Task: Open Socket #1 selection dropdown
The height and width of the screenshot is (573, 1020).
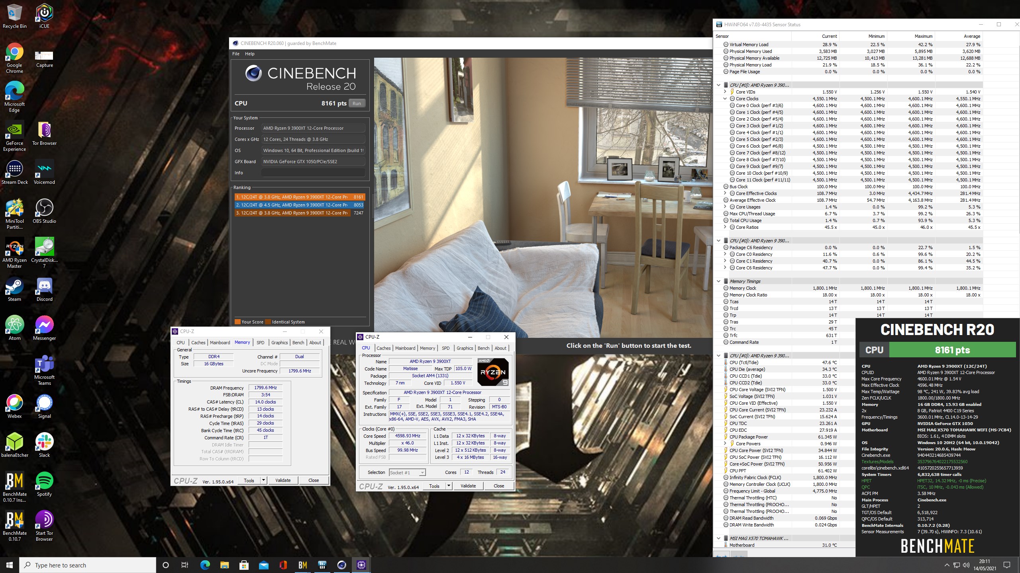Action: (407, 472)
